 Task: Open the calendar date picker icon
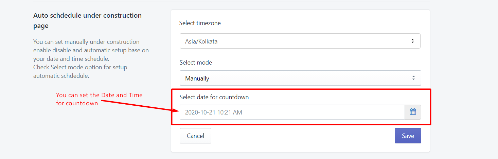coord(413,112)
